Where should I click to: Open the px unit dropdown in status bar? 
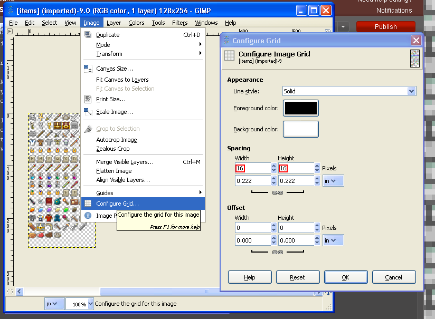pos(54,304)
